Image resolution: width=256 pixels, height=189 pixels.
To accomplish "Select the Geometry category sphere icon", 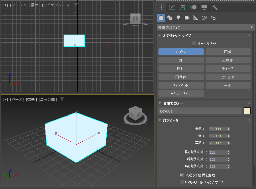I will (x=161, y=18).
